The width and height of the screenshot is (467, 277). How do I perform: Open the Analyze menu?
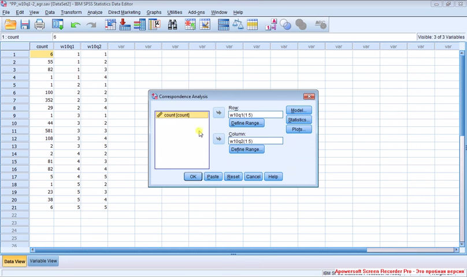click(x=95, y=12)
